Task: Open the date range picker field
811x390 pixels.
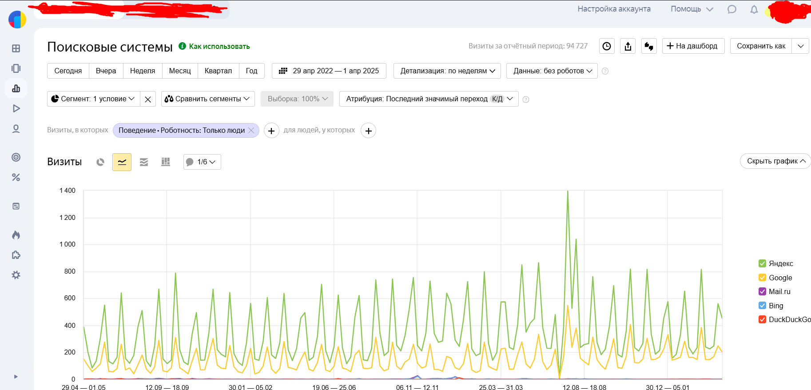Action: (329, 71)
